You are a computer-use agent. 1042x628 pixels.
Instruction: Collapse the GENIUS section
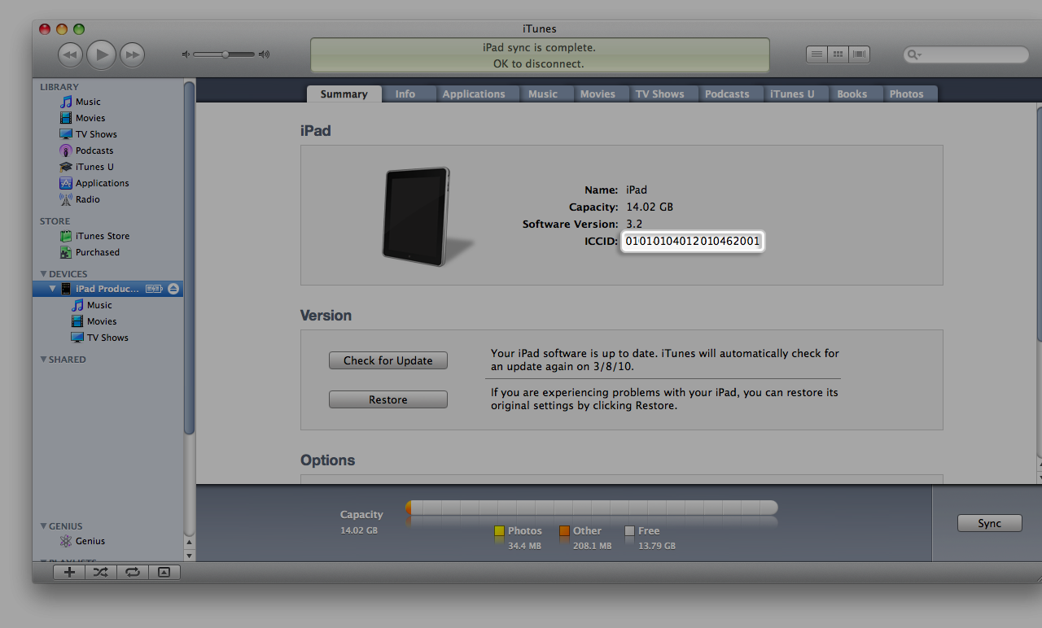[x=44, y=526]
